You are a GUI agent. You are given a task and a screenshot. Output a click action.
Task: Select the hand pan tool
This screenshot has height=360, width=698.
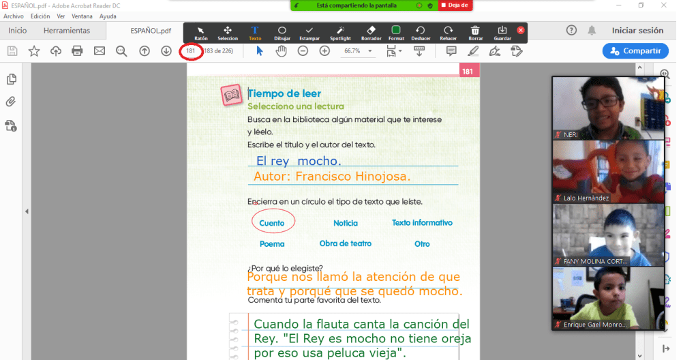(x=281, y=51)
